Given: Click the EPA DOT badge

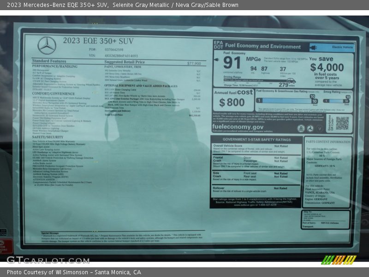Looking at the screenshot, I should (218, 45).
